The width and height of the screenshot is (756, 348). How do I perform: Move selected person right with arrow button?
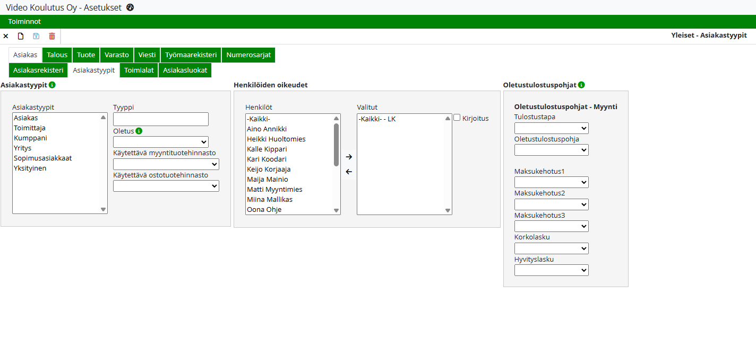click(349, 157)
